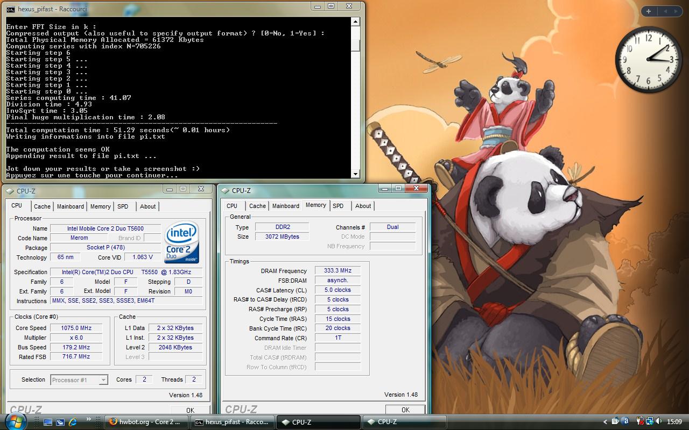Click the FSB:DRAM value asynch.
The height and width of the screenshot is (430, 689).
(x=338, y=281)
